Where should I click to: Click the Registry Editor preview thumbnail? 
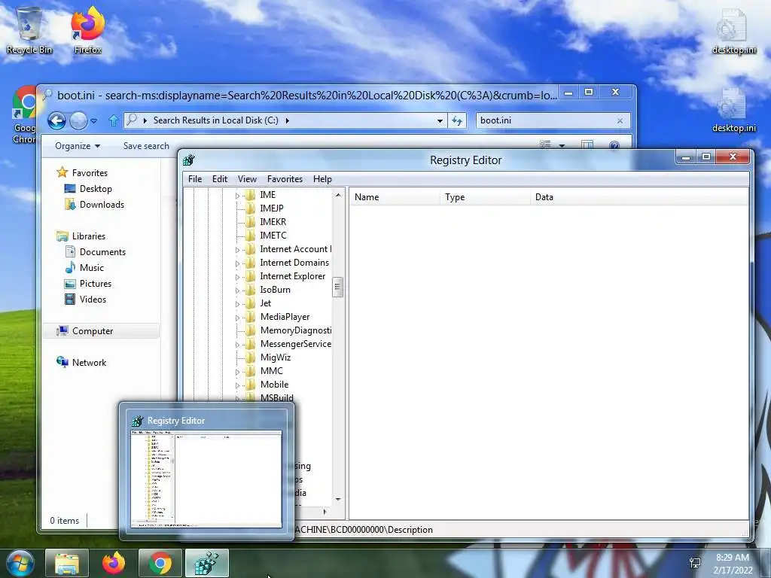point(206,479)
